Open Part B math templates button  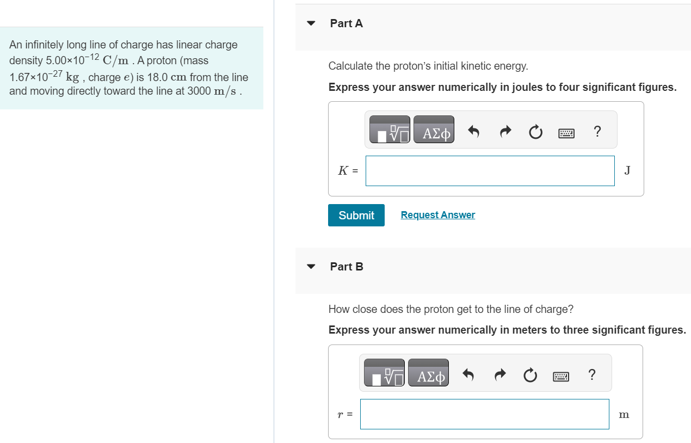[x=385, y=373]
